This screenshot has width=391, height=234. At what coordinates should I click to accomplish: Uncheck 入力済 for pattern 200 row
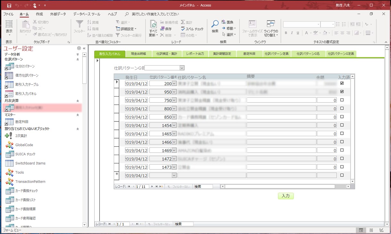point(342,83)
